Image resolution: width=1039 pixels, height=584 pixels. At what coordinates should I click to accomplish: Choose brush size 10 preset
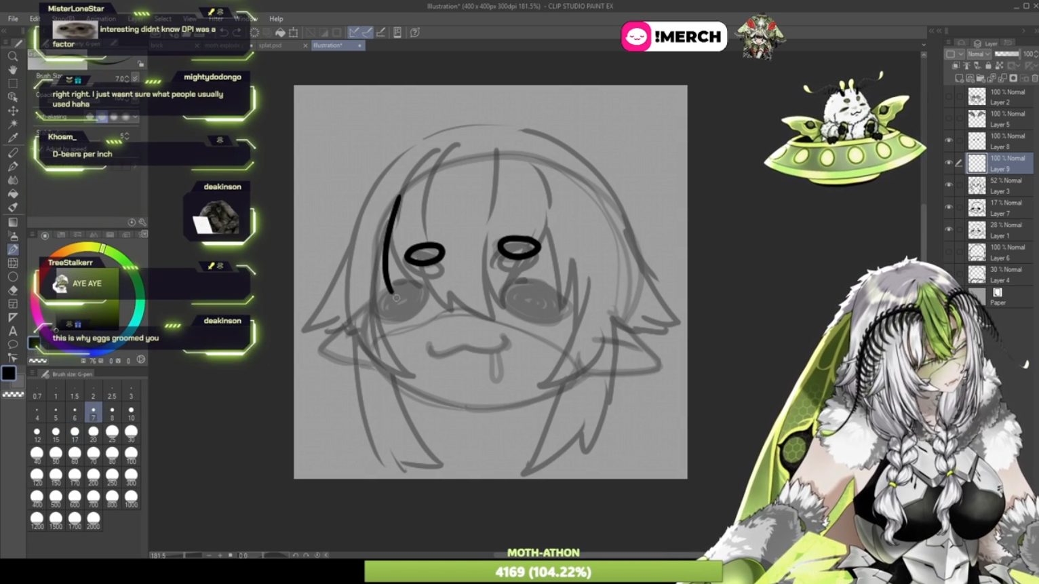click(x=131, y=413)
